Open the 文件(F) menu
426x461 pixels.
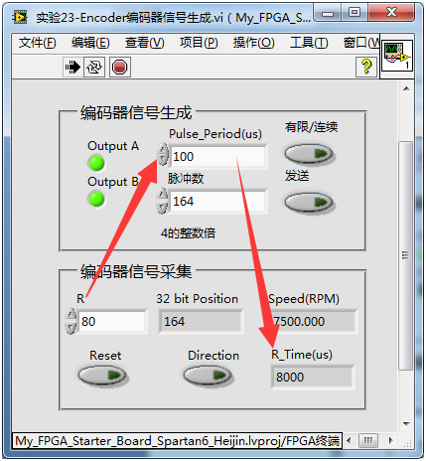click(37, 43)
